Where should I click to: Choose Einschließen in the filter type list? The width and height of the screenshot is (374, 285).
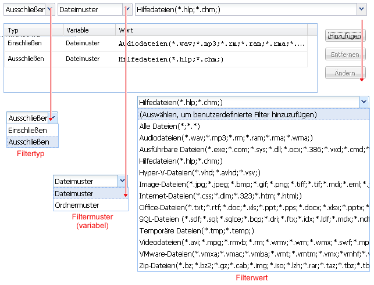tap(32, 129)
